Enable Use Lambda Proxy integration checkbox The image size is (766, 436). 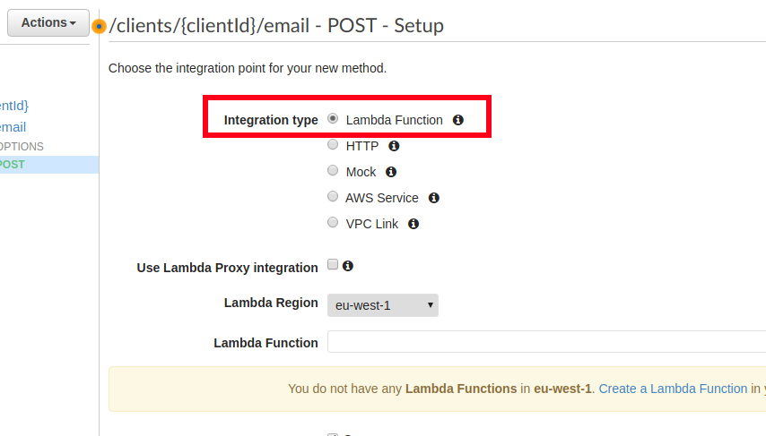[x=333, y=264]
